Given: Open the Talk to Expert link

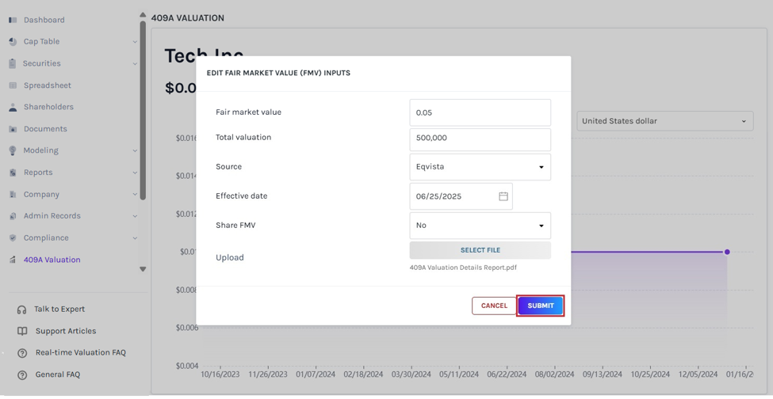Looking at the screenshot, I should pos(59,310).
